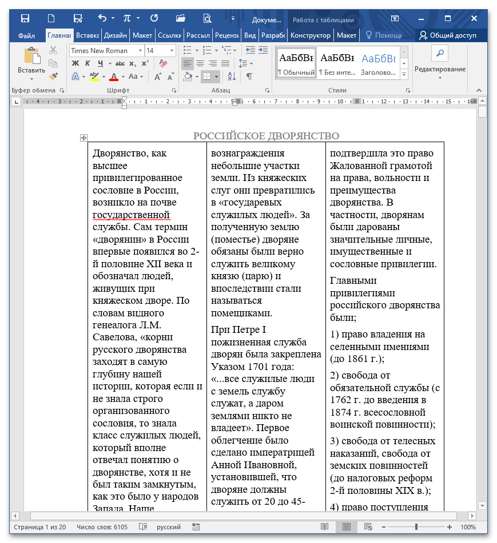The width and height of the screenshot is (497, 543).
Task: Click the Borders button in Абзац
Action: (x=206, y=76)
